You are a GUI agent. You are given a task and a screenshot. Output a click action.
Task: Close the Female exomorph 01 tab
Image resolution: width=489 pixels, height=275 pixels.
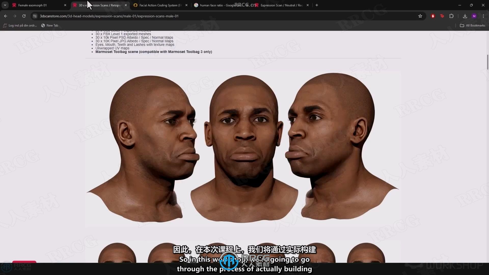click(65, 5)
